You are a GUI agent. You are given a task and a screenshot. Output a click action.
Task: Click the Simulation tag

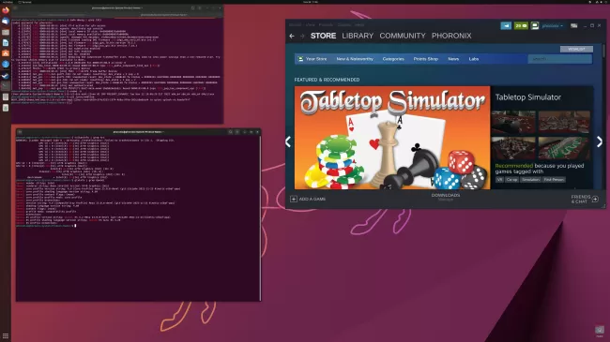click(x=530, y=180)
